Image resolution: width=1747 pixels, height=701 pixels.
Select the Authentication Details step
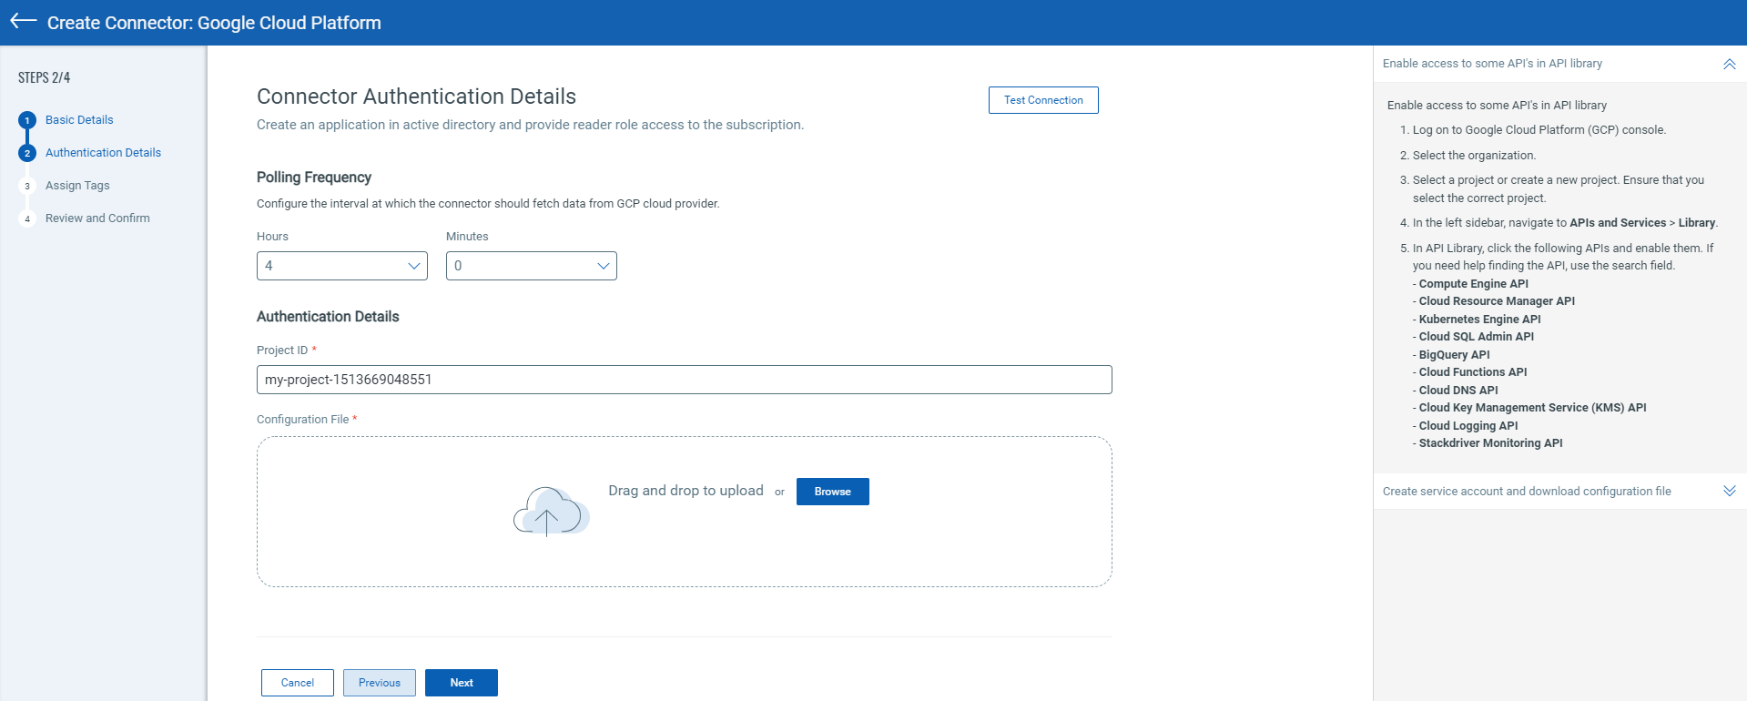(103, 153)
